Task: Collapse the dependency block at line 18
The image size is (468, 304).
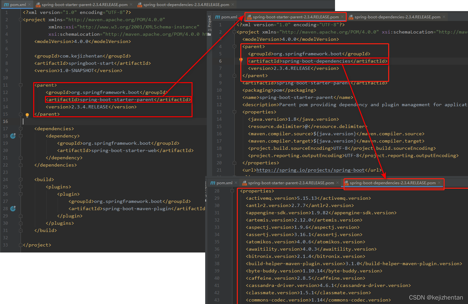Action: click(21, 136)
